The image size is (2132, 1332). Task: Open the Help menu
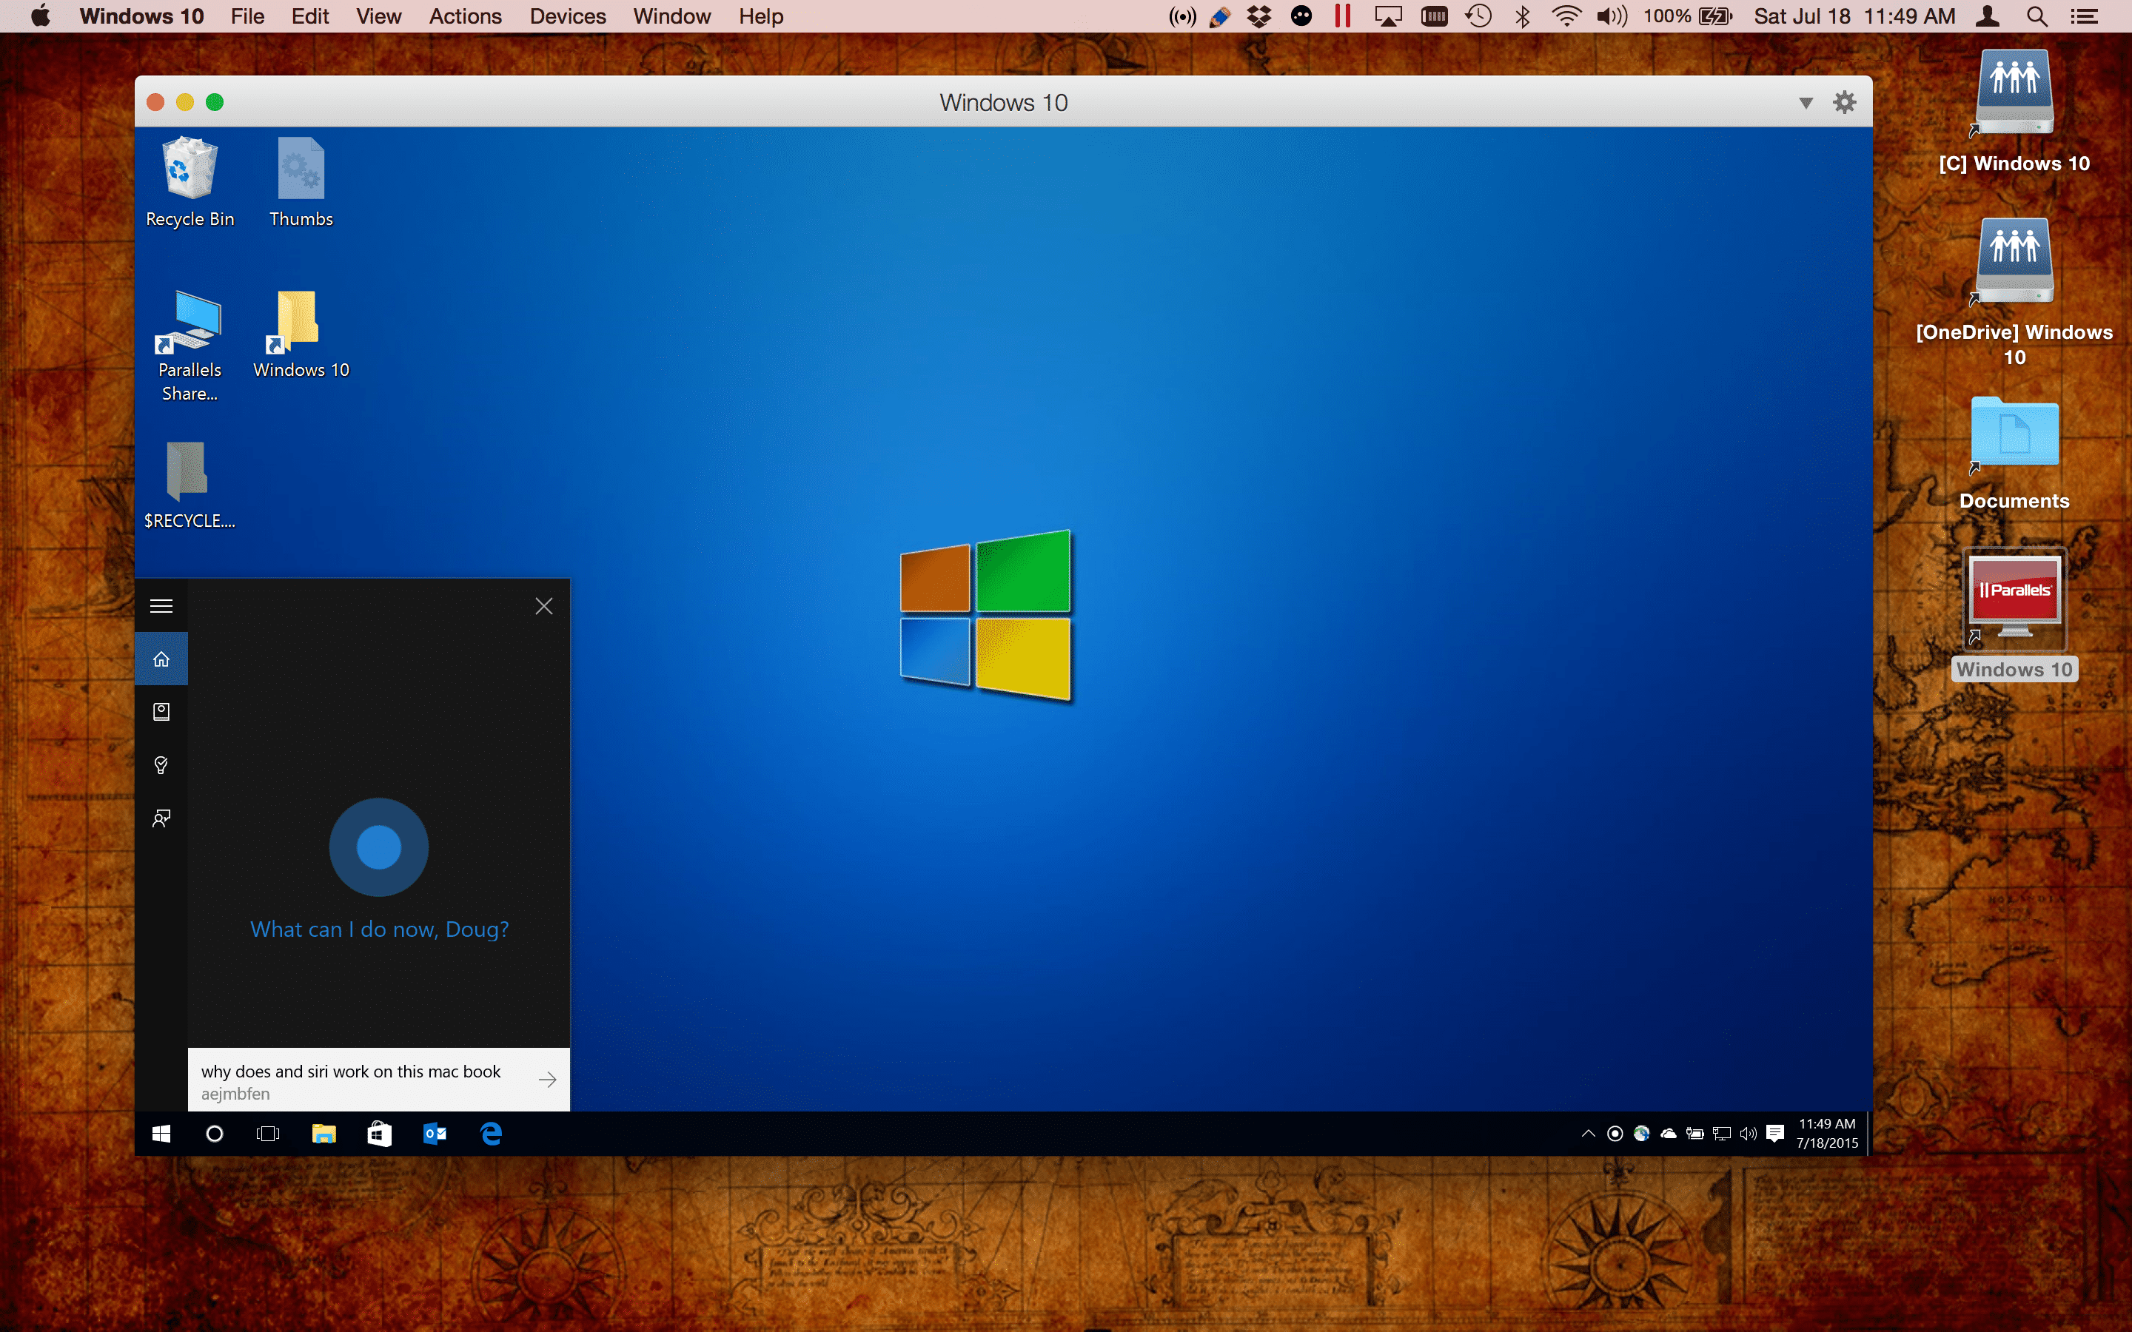[761, 16]
